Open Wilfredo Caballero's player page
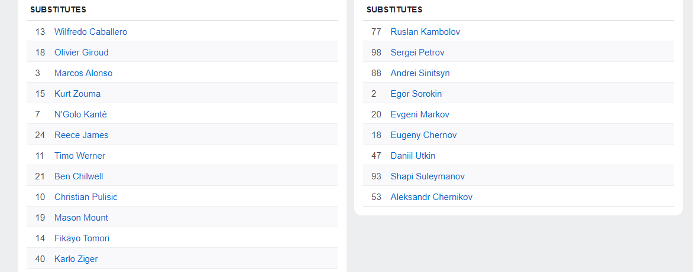The height and width of the screenshot is (272, 693). click(x=90, y=32)
